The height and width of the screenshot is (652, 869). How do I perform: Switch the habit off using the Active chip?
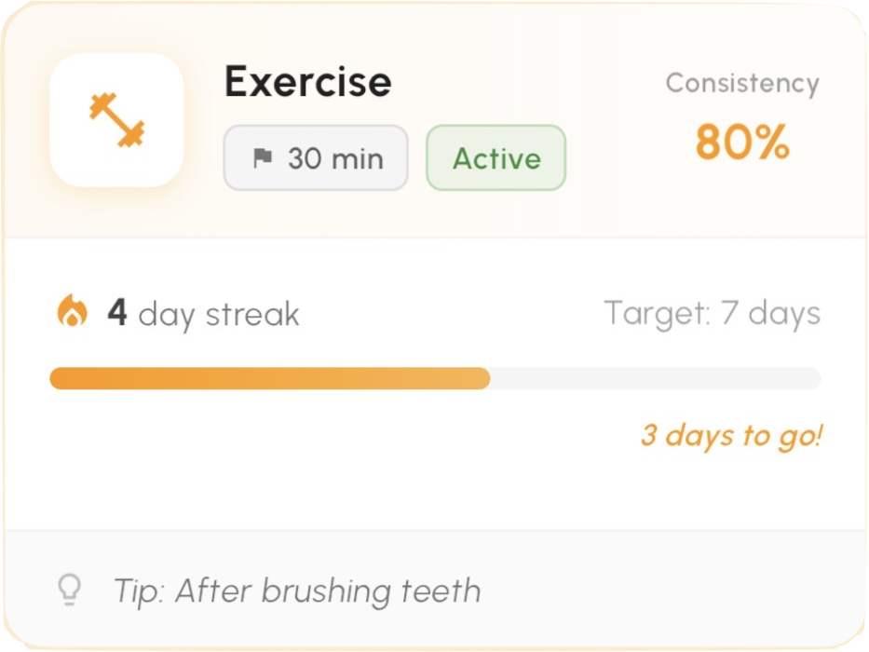click(x=495, y=158)
